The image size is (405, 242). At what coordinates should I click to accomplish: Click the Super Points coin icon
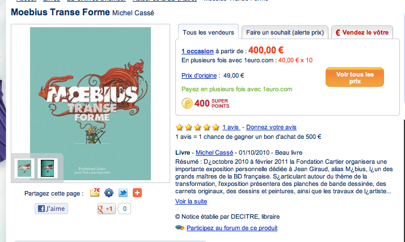tap(187, 103)
